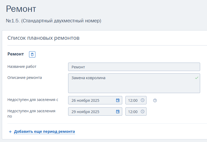The height and width of the screenshot is (142, 207).
Task: Delete the Ремонт entry with trash icon
Action: 32,54
